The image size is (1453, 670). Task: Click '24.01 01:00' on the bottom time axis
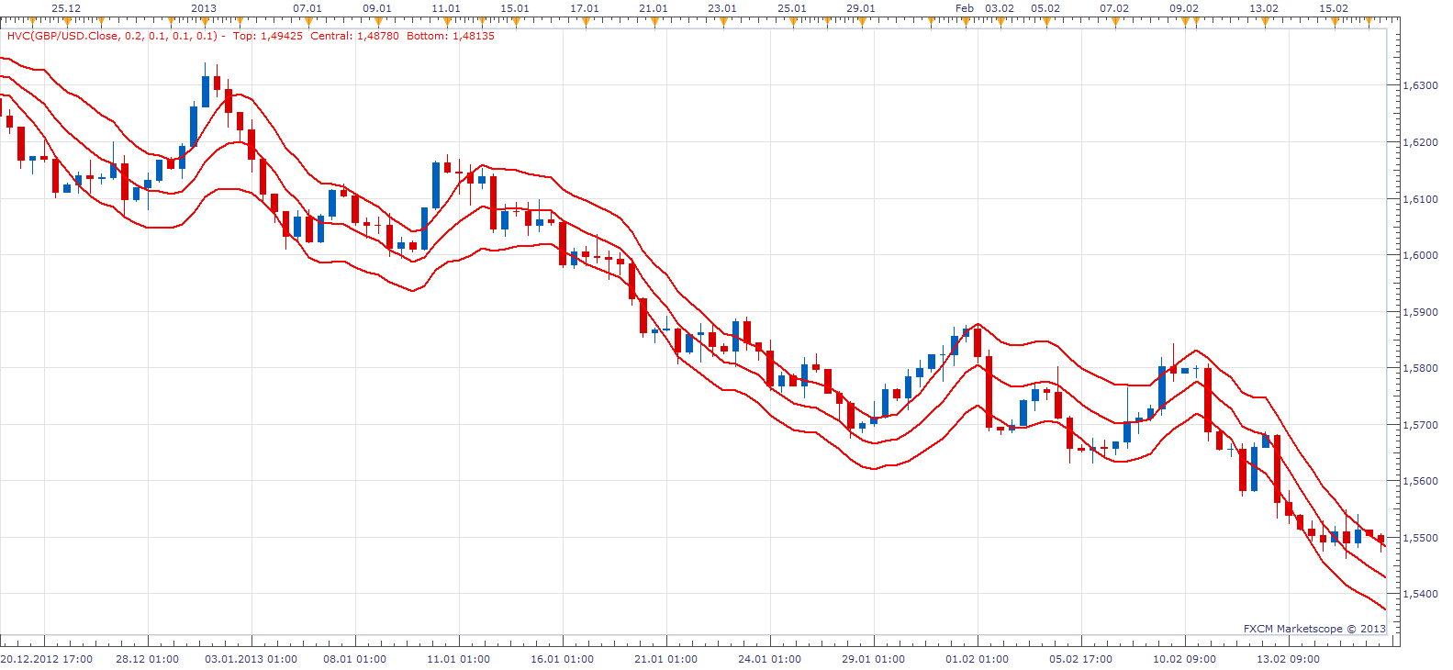(769, 659)
